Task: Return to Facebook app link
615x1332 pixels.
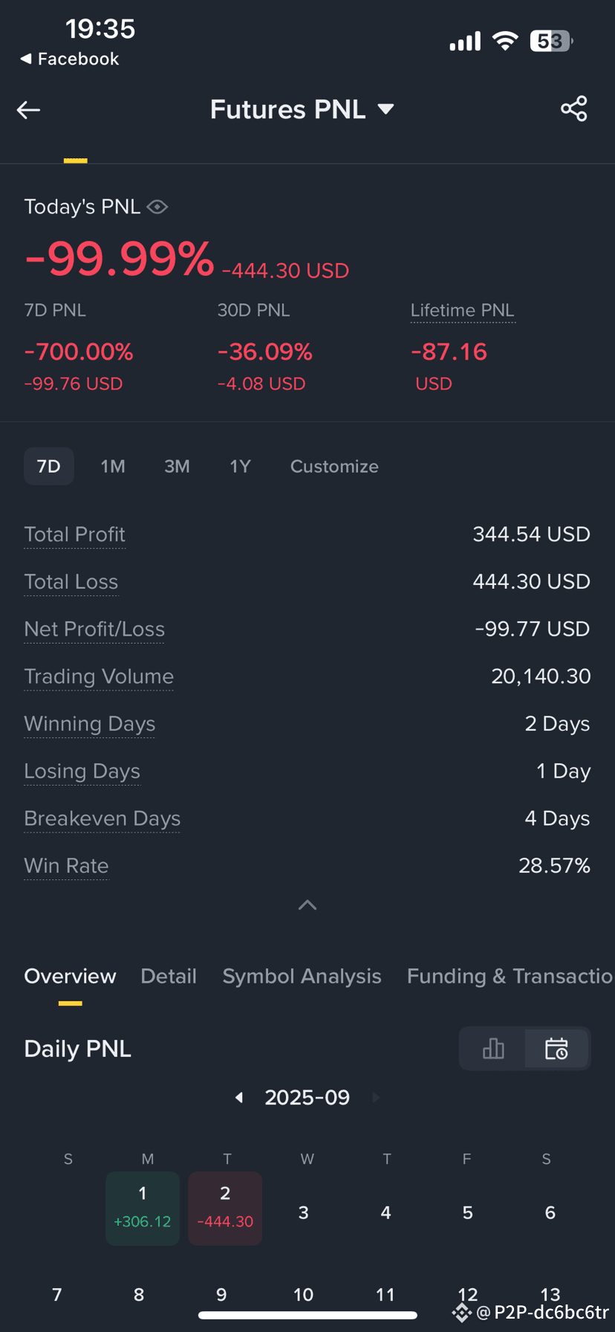Action: coord(70,59)
